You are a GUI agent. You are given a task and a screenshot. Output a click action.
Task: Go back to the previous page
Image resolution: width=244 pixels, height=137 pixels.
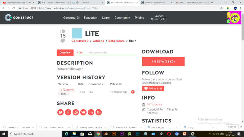[x=3, y=8]
